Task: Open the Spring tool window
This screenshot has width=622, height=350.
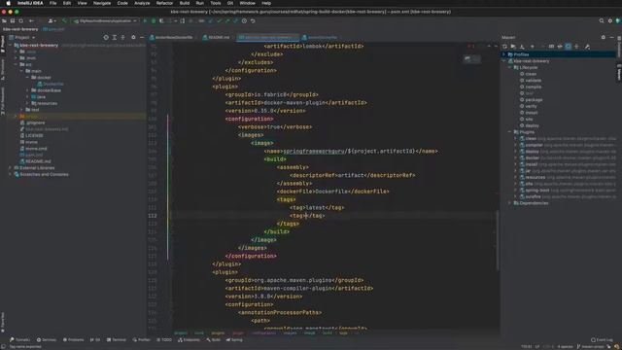Action: click(234, 340)
